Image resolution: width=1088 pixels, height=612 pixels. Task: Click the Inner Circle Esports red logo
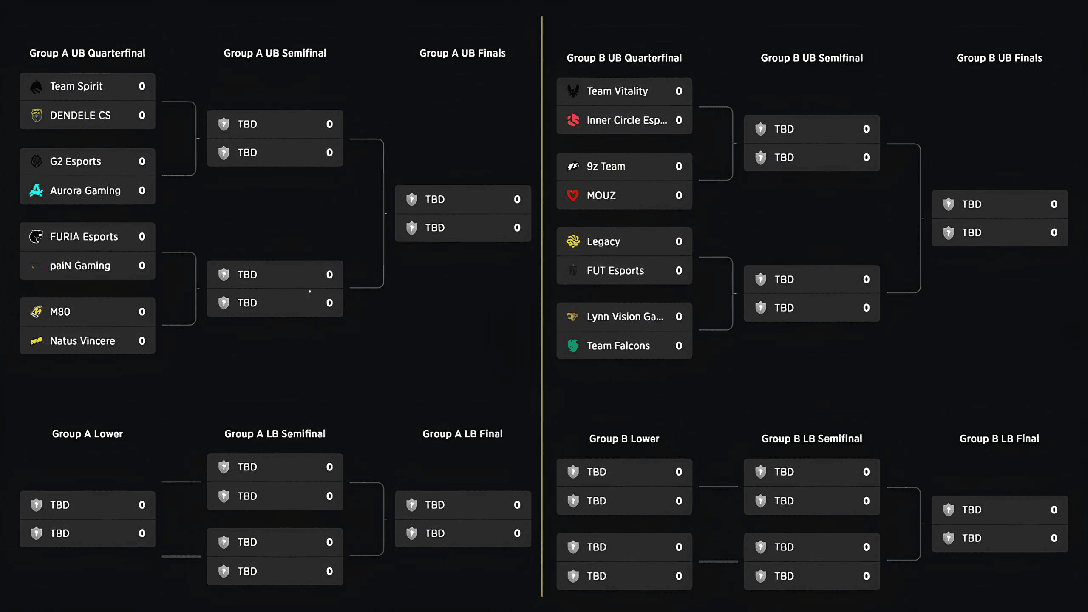click(x=573, y=120)
